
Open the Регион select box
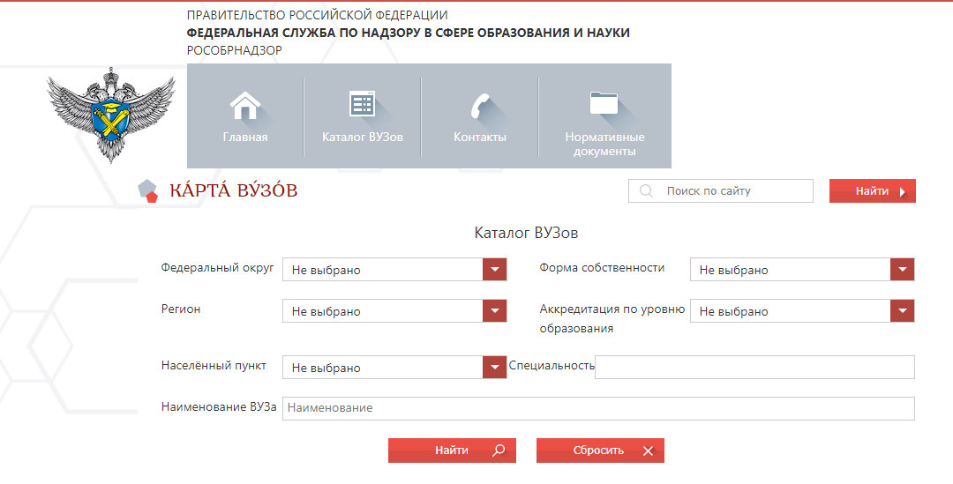click(394, 311)
